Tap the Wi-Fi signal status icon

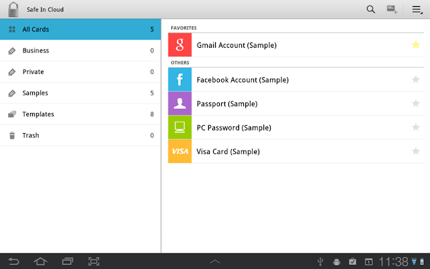(x=414, y=262)
